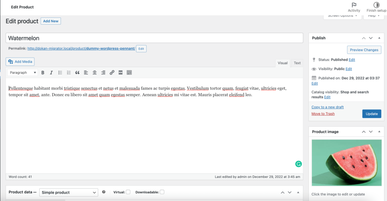The height and width of the screenshot is (201, 387).
Task: Click the visibility eye icon
Action: 314,69
